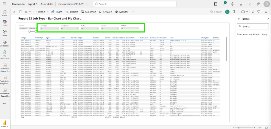The height and width of the screenshot is (129, 271).
Task: Open the Comments speech bubble
Action: (259, 12)
